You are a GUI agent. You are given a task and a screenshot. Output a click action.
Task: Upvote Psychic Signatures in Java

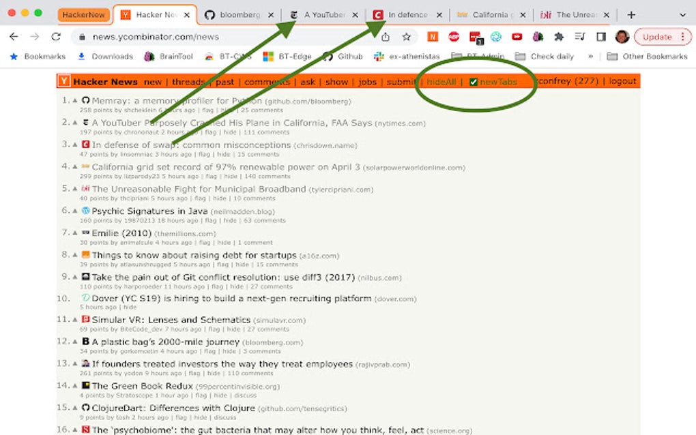pyautogui.click(x=74, y=211)
